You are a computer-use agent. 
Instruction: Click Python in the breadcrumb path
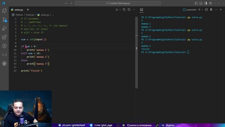19,15
